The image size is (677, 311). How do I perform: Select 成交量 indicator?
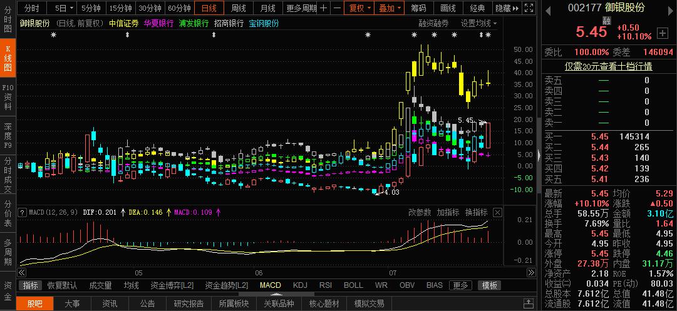tap(100, 285)
